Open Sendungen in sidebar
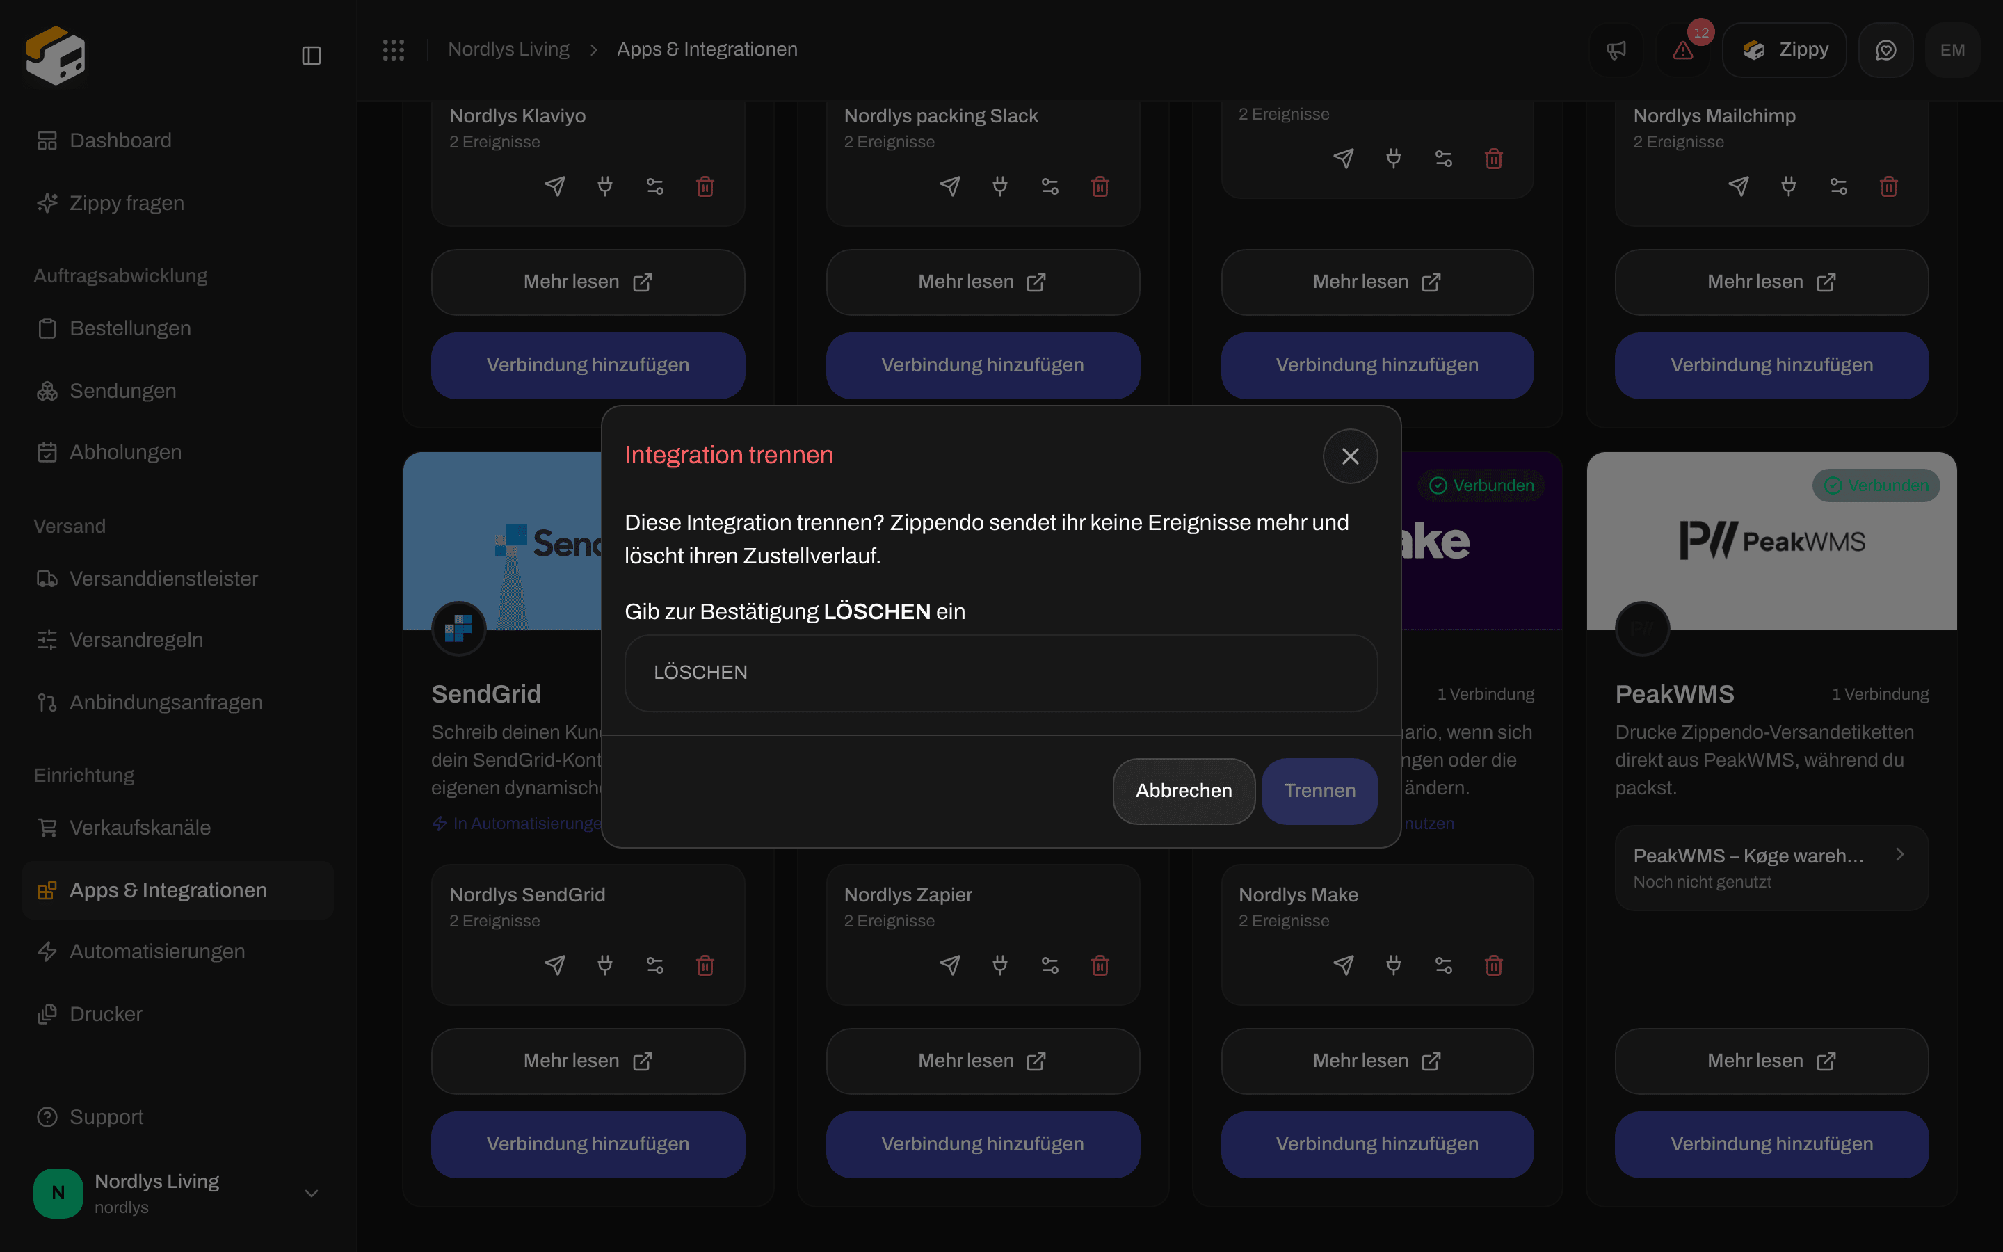Screen dimensions: 2003x1252 pos(178,391)
